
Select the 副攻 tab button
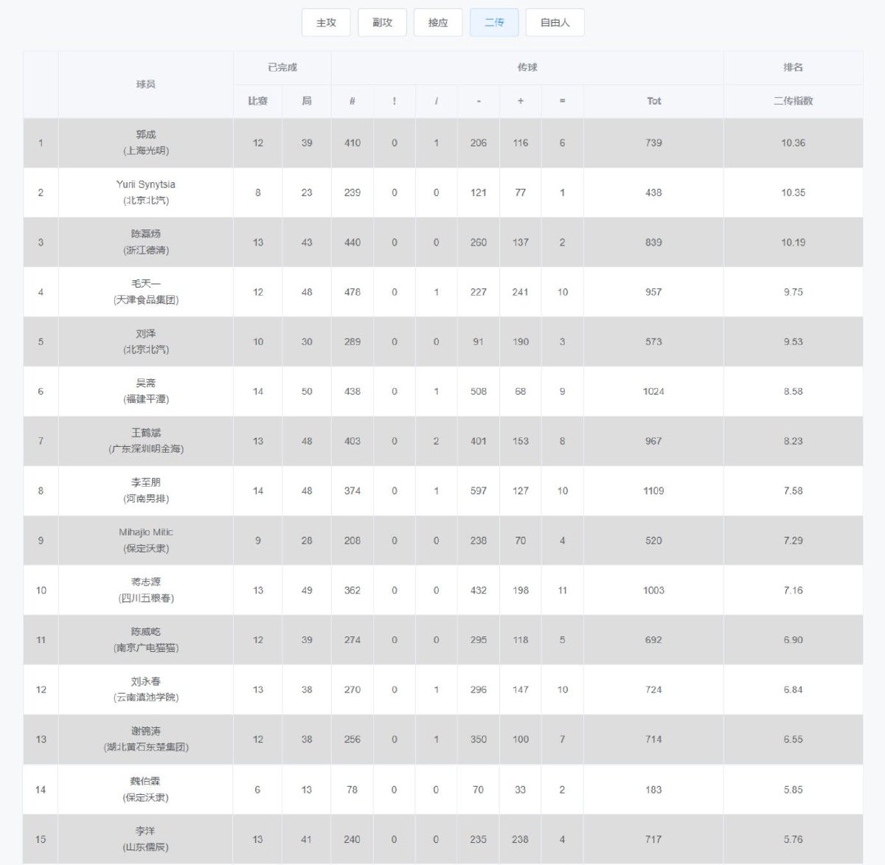382,22
